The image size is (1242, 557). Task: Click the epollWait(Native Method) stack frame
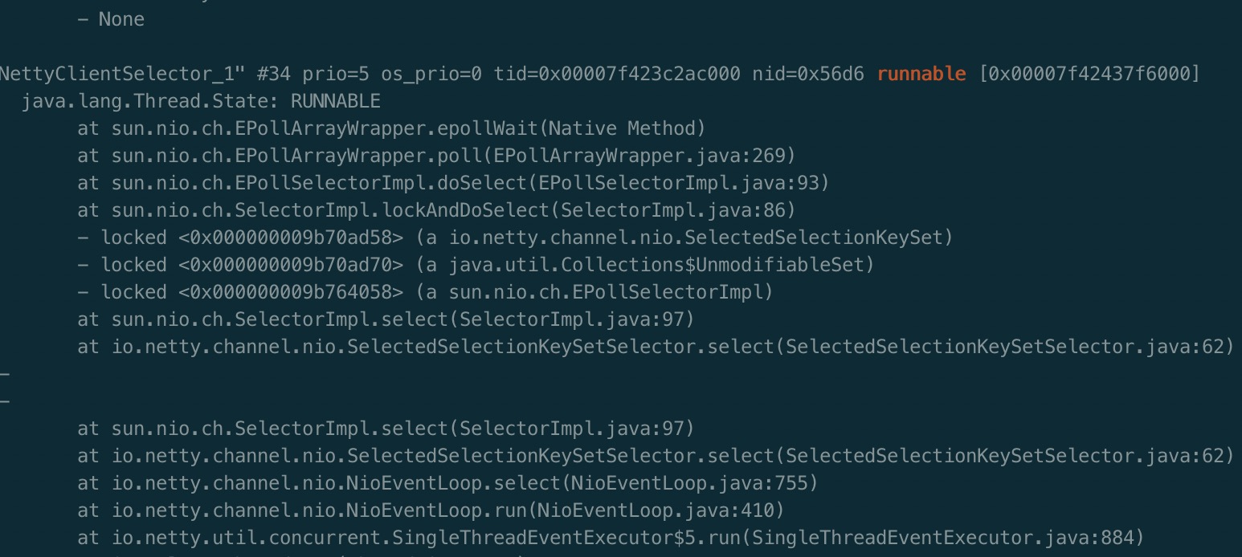point(391,128)
